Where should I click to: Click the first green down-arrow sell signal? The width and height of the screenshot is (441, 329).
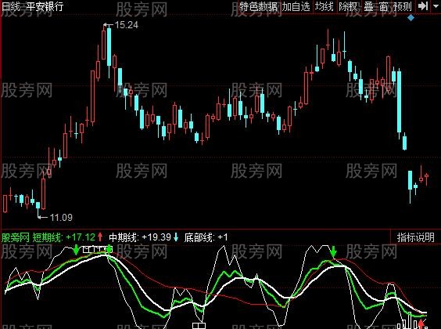(76, 250)
